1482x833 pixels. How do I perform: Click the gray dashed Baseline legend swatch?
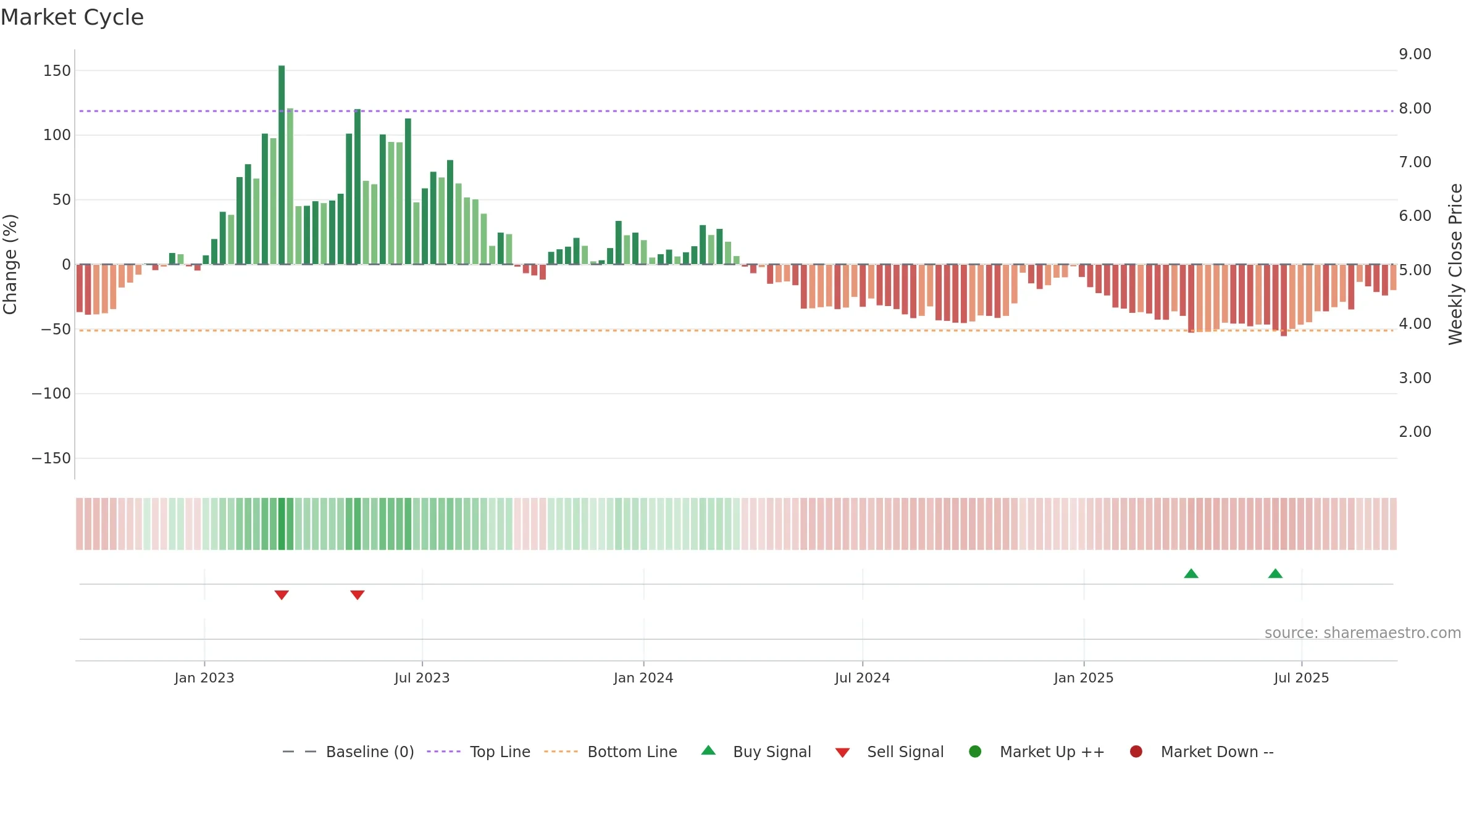pyautogui.click(x=299, y=752)
